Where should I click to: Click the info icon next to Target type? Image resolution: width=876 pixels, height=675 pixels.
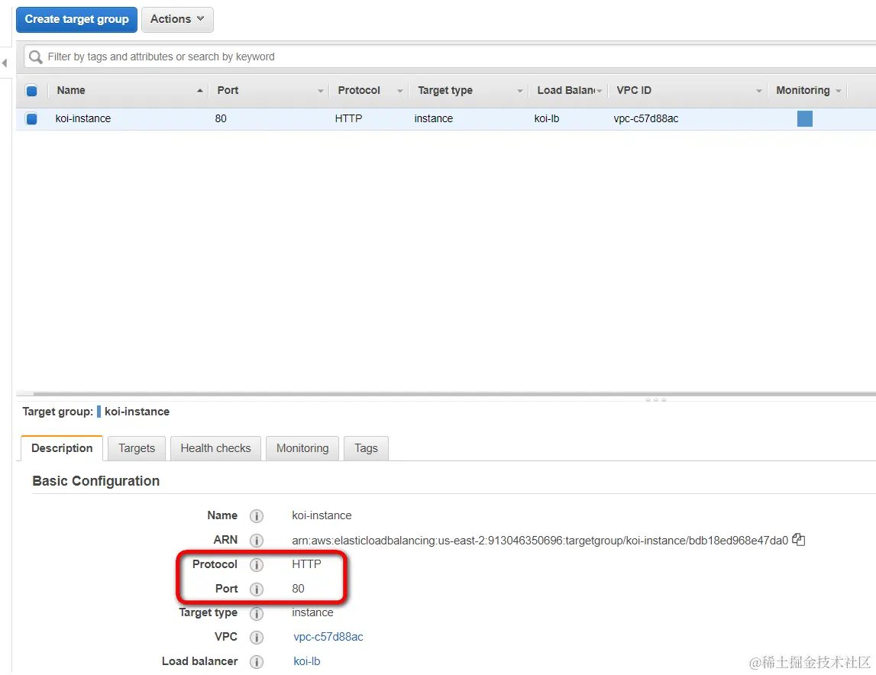257,614
